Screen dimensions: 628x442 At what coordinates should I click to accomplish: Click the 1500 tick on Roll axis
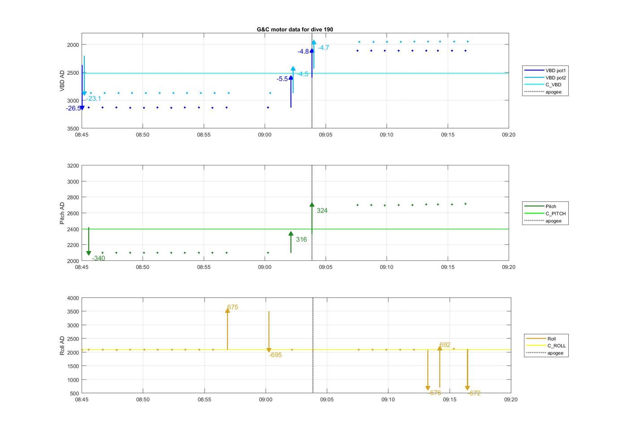73,366
